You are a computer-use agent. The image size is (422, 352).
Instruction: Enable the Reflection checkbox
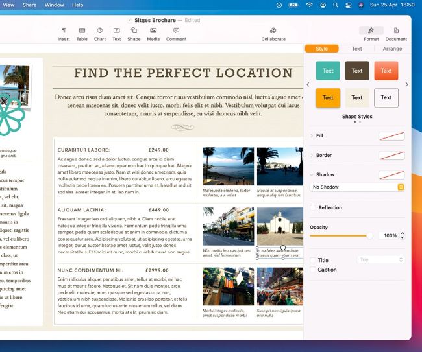[x=314, y=208]
